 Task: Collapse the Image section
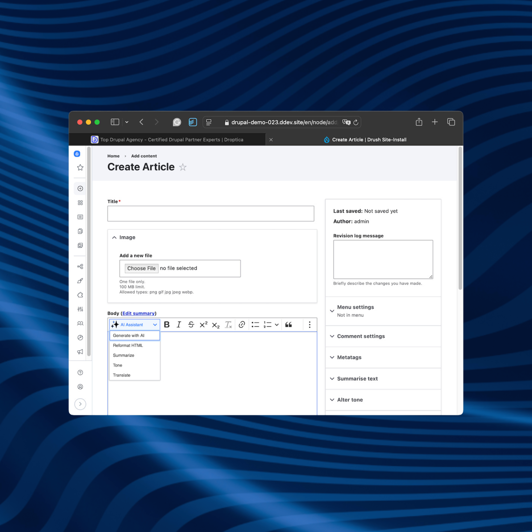tap(114, 237)
